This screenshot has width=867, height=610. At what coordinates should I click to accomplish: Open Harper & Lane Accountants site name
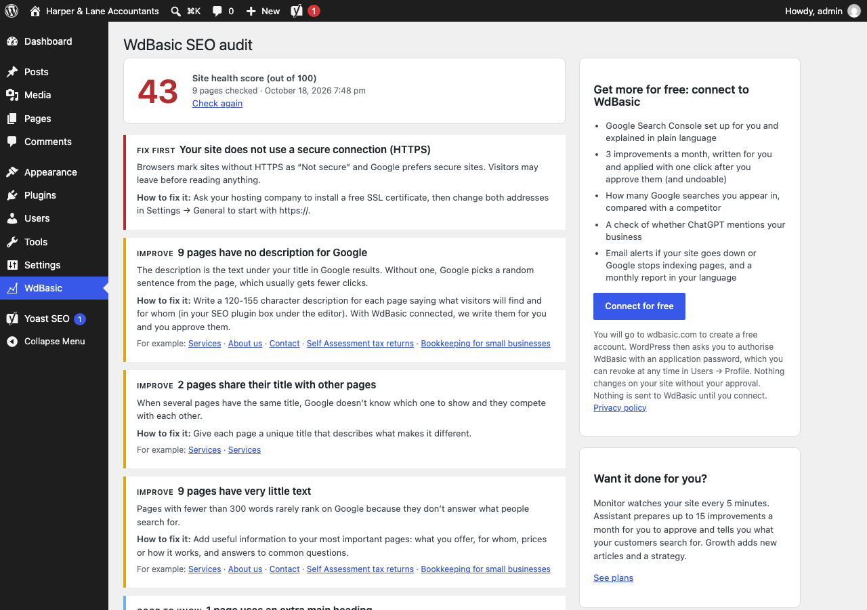[102, 11]
